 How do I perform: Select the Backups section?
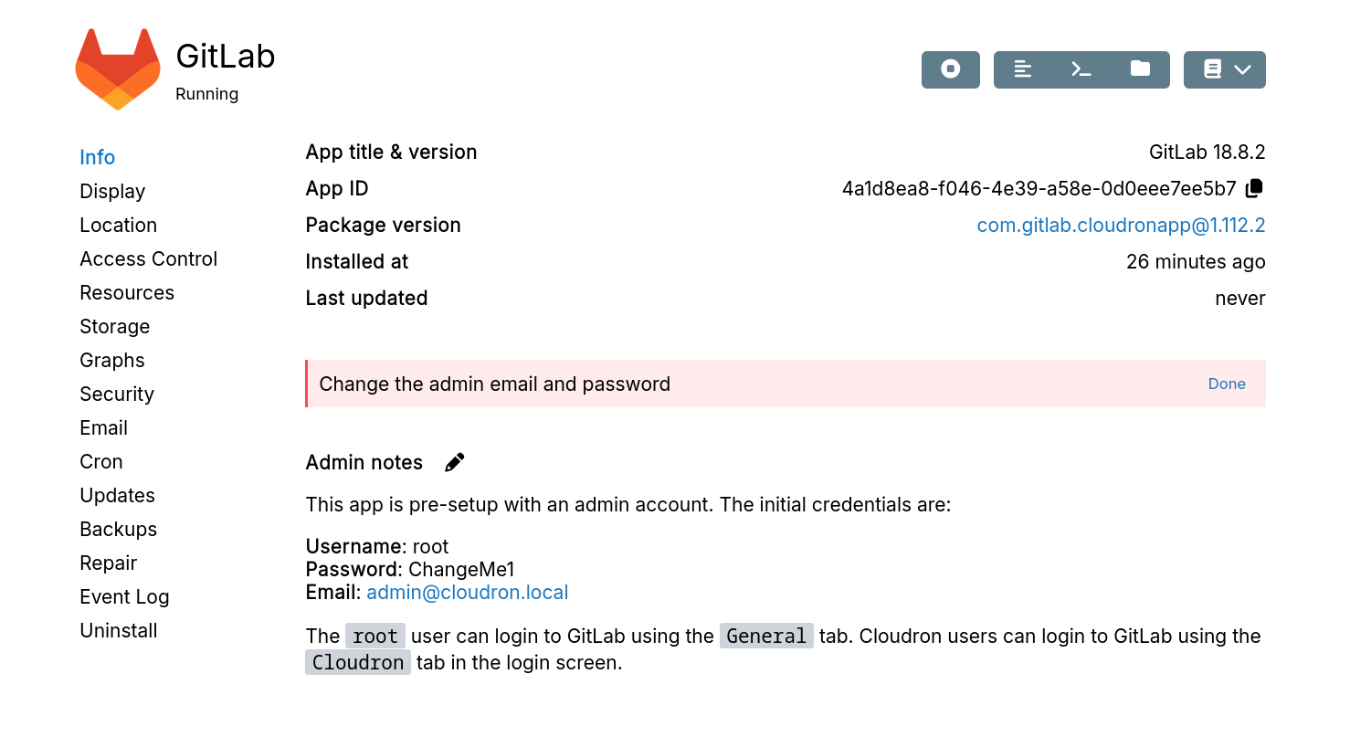coord(118,529)
